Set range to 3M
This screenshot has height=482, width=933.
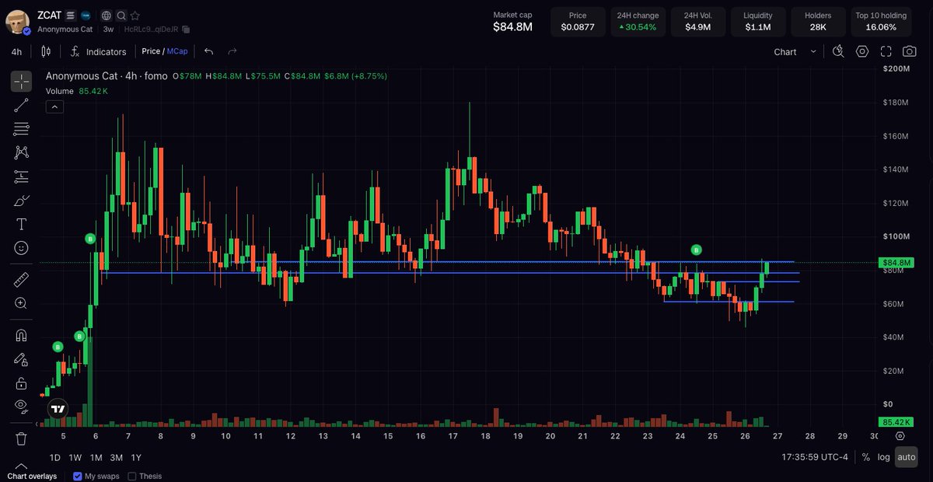click(x=116, y=457)
